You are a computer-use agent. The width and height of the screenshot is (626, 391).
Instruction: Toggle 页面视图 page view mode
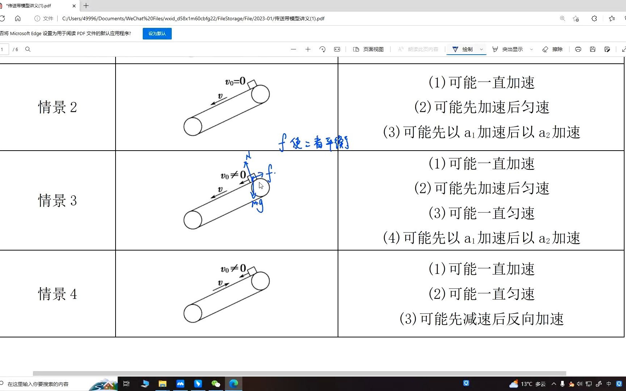pos(368,49)
